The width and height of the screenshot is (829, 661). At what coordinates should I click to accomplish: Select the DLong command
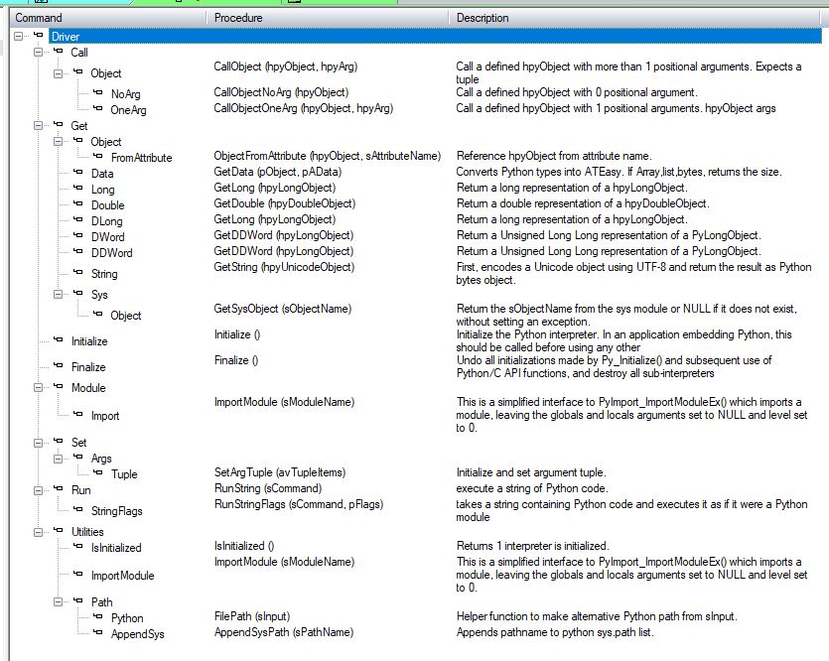tap(107, 221)
